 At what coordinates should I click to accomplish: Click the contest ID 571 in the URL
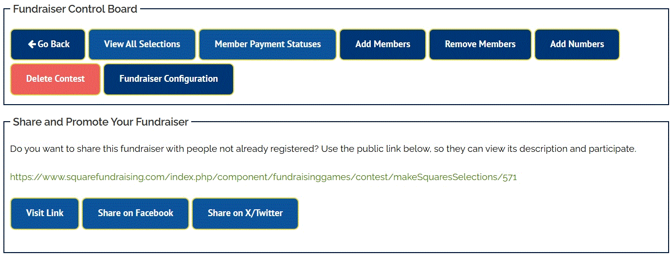pos(509,177)
